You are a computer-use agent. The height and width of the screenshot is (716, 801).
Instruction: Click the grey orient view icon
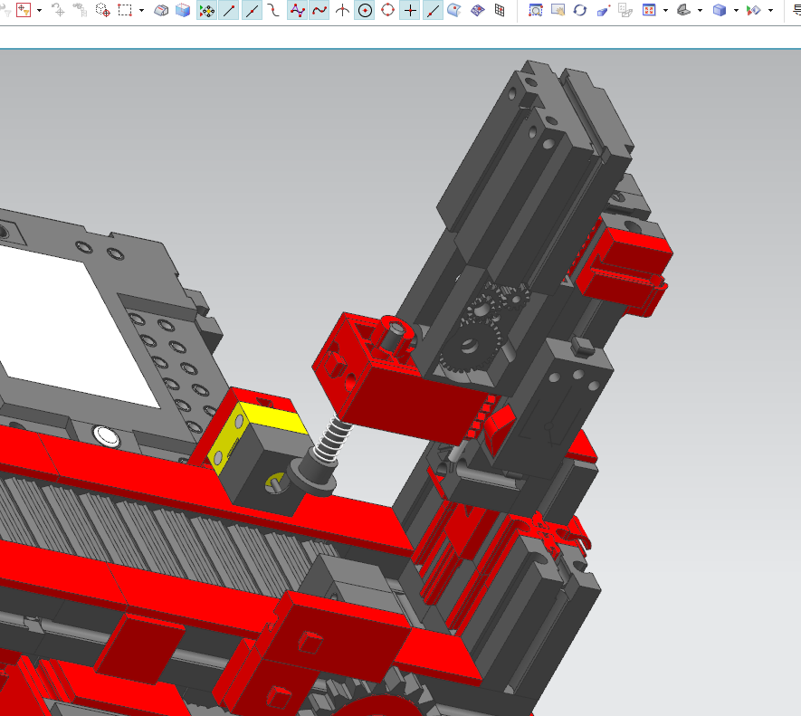click(683, 10)
